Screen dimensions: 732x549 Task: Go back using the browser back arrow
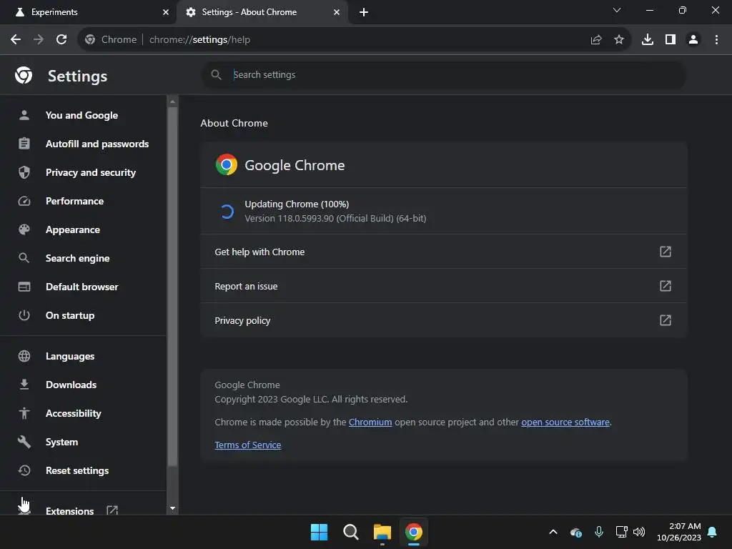(x=16, y=40)
